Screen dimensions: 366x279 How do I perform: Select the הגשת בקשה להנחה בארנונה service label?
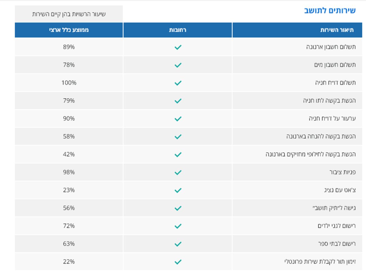[x=321, y=137]
